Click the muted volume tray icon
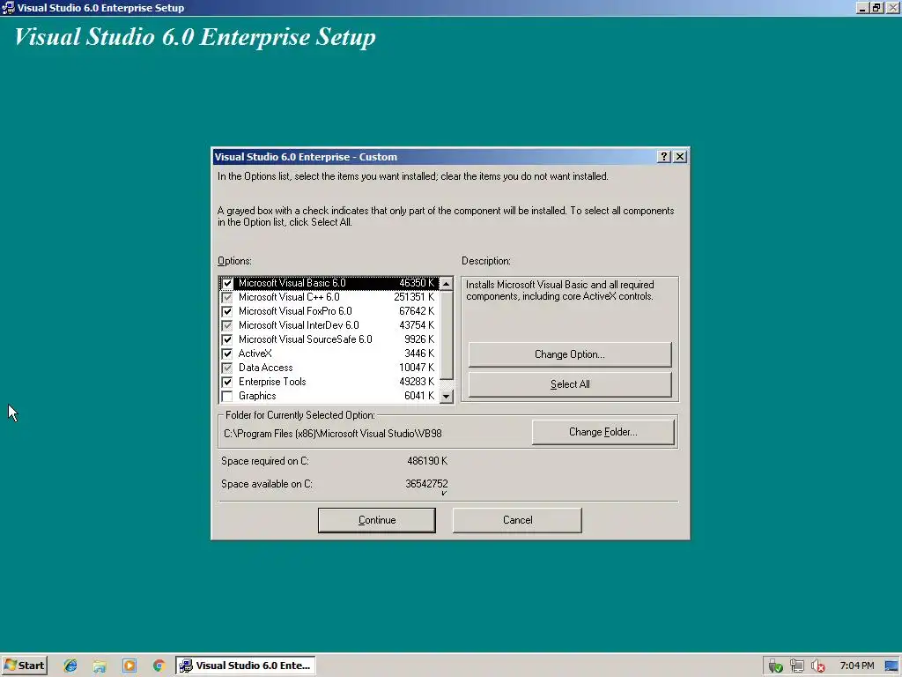 pos(817,666)
